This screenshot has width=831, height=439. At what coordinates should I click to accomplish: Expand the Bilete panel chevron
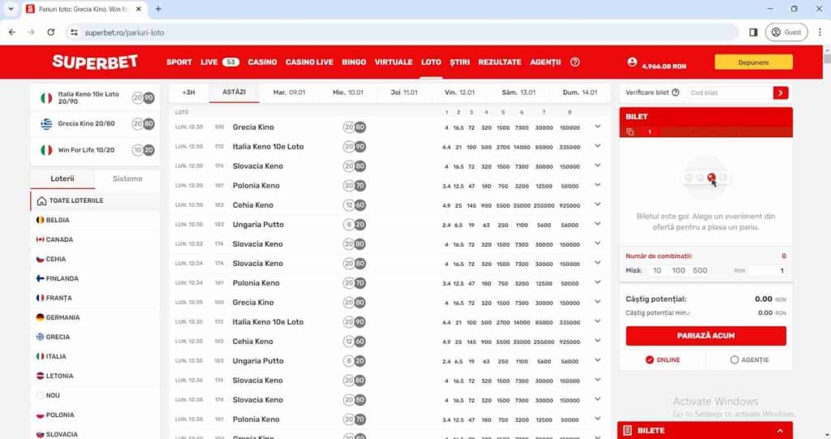click(780, 431)
